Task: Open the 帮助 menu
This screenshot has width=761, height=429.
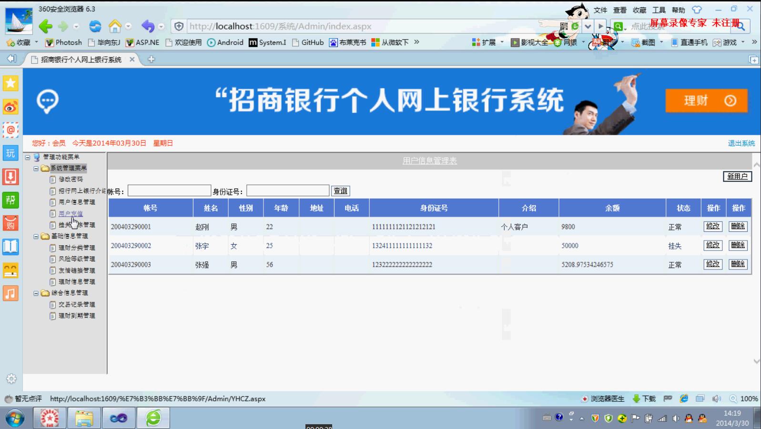Action: [x=678, y=10]
